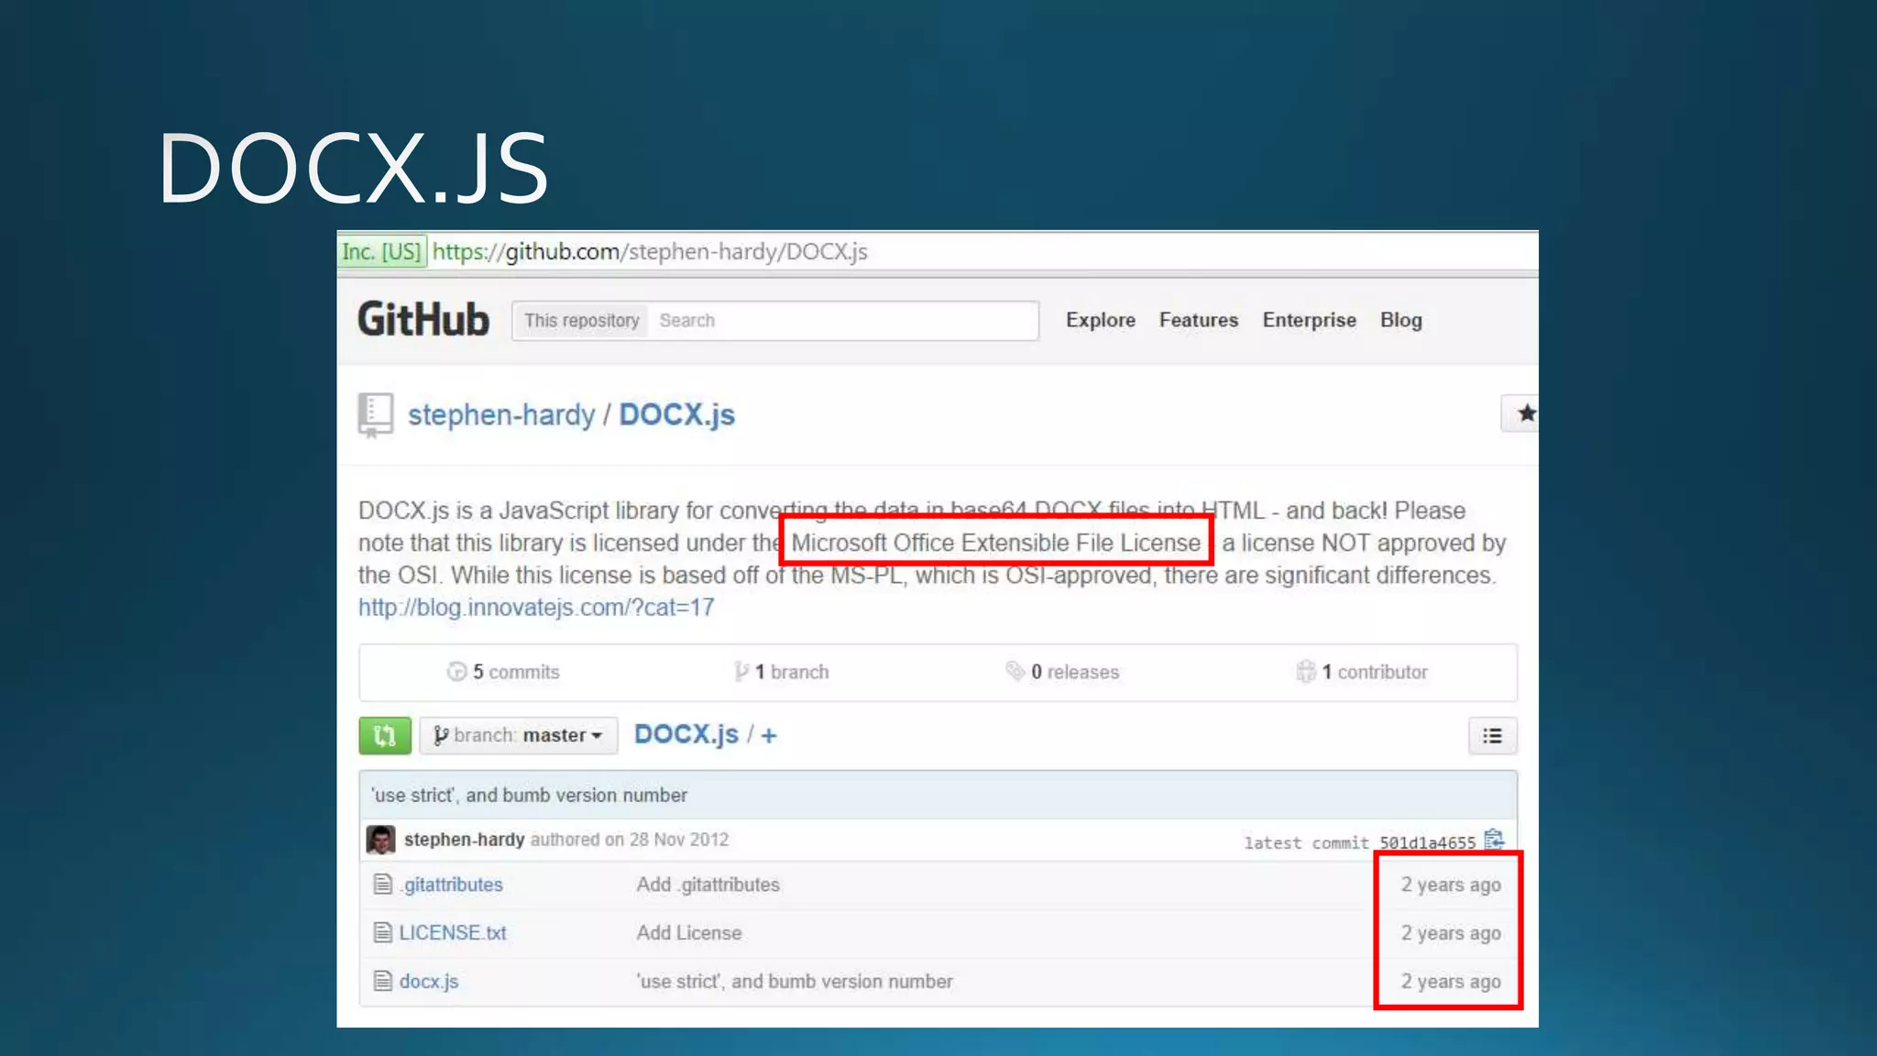Click the repository book icon
The image size is (1877, 1056).
(376, 415)
